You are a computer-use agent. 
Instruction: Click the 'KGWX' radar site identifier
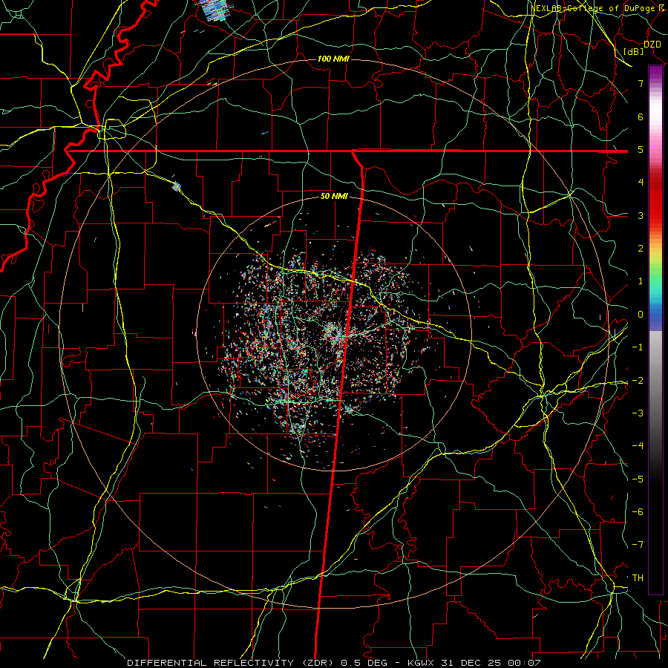(x=422, y=663)
